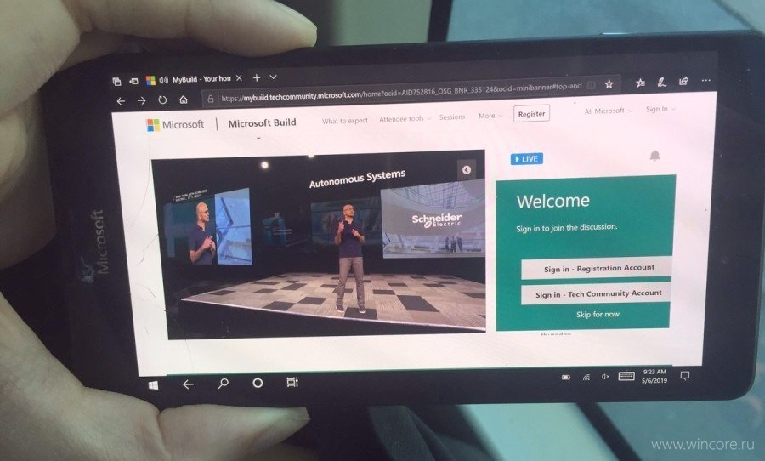
Task: Click the live keynote video
Action: coord(320,244)
